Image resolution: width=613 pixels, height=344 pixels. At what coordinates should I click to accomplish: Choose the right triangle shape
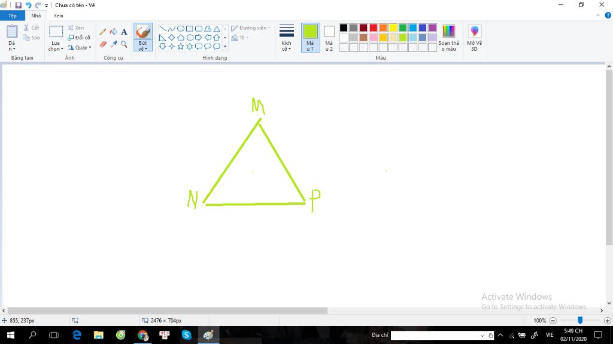click(x=163, y=38)
